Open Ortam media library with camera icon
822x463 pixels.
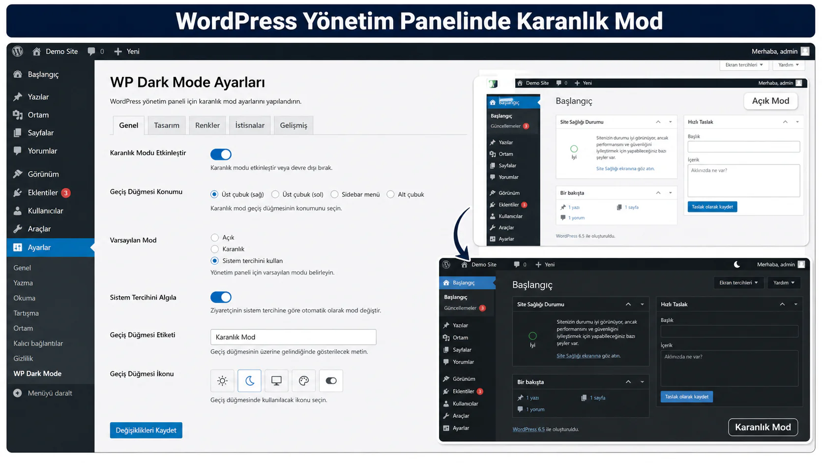pos(50,115)
